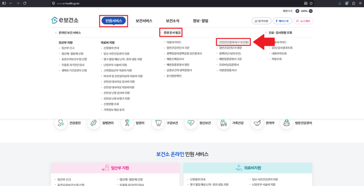Select the 보건소식 main menu
The width and height of the screenshot is (364, 186).
point(172,21)
